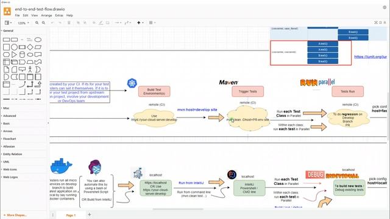
Task: Expand the Arrows shapes section
Action: click(x=7, y=131)
